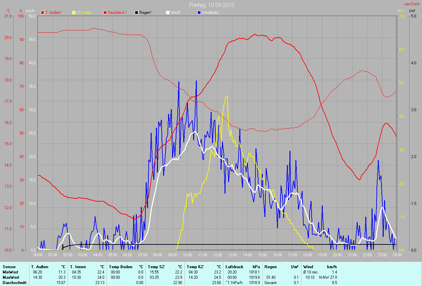Click the Temp Boden column header
The image size is (422, 286).
121,267
